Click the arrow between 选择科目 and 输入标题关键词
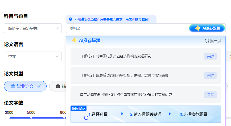 tap(122, 114)
